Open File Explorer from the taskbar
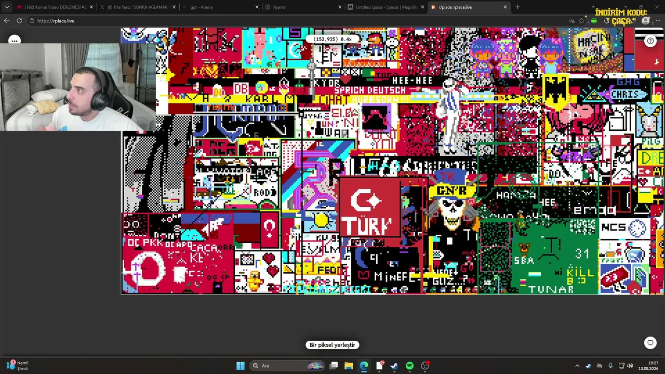The width and height of the screenshot is (665, 374). coord(349,366)
